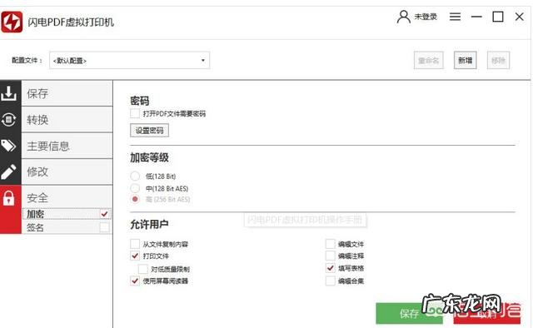Click the pencil icon for 修改
Image resolution: width=533 pixels, height=328 pixels.
[9, 171]
